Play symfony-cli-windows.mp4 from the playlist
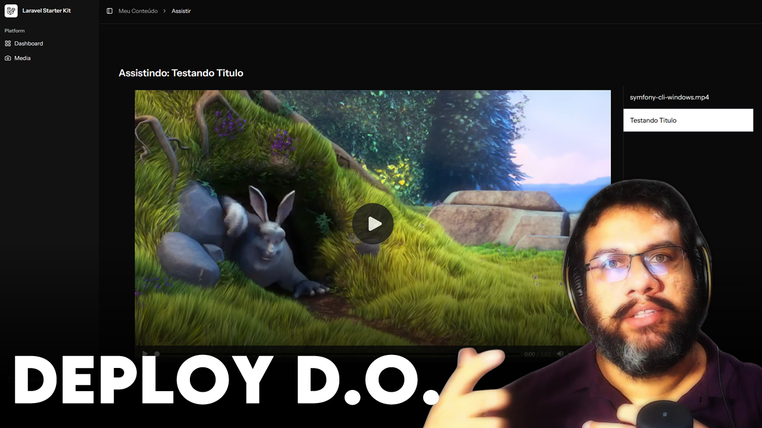 [669, 97]
